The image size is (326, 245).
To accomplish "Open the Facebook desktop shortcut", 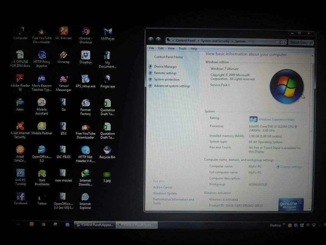I will pyautogui.click(x=21, y=198).
